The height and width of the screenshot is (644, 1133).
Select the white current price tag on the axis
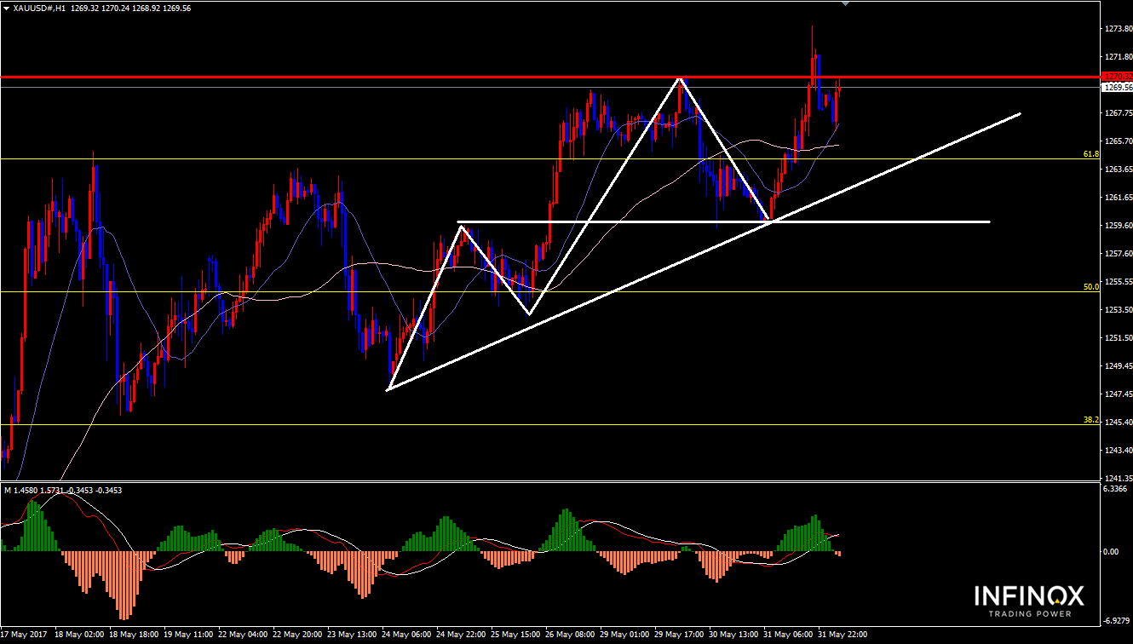point(1117,87)
